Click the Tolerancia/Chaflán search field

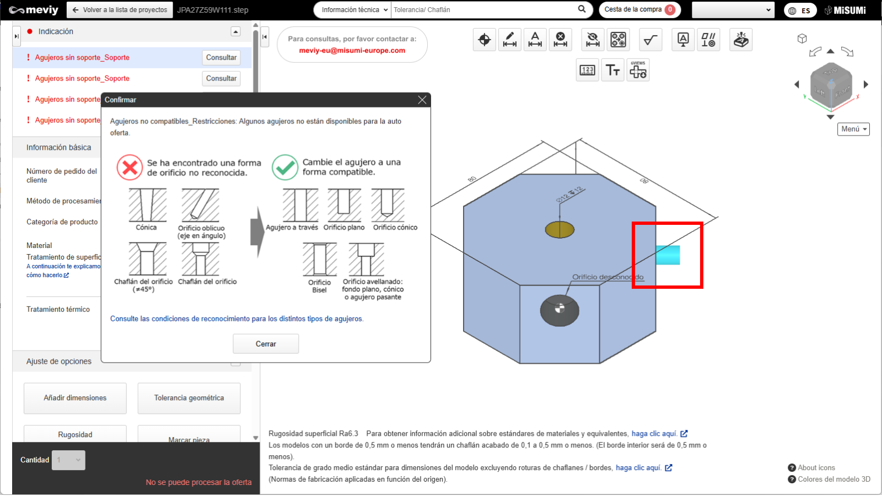[x=482, y=10]
